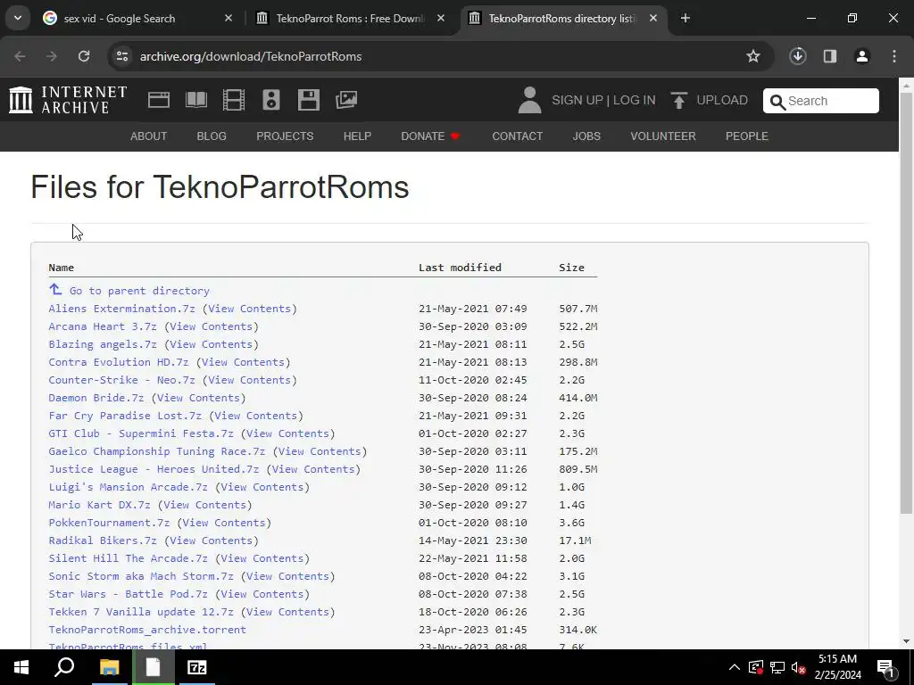
Task: Open the BLOG menu item
Action: (212, 136)
